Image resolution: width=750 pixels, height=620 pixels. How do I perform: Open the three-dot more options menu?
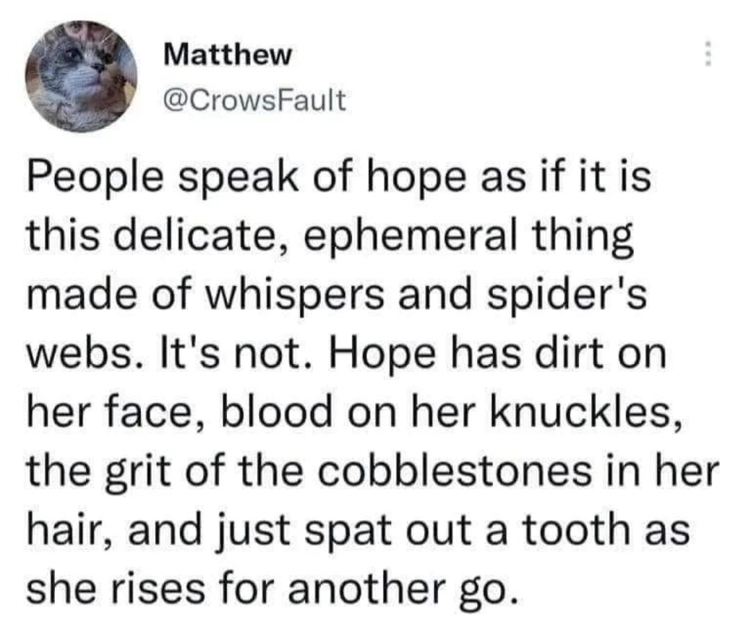click(x=709, y=53)
